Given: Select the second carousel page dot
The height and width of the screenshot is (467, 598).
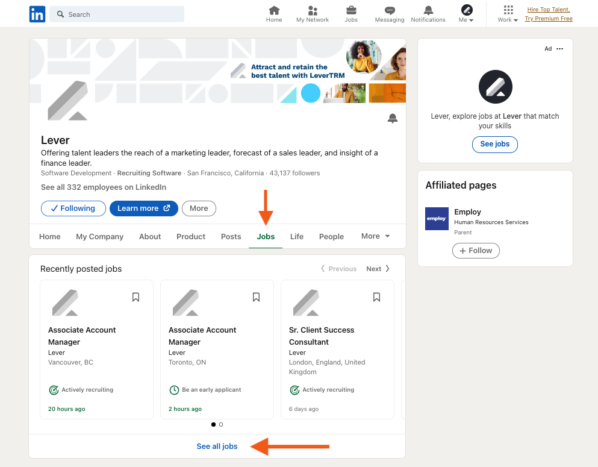Looking at the screenshot, I should (221, 424).
